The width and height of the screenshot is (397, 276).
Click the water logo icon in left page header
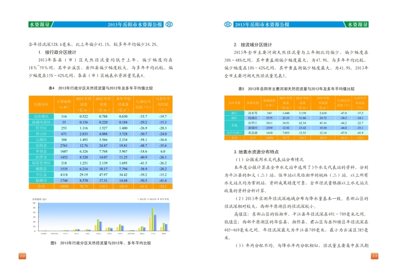click(169, 24)
